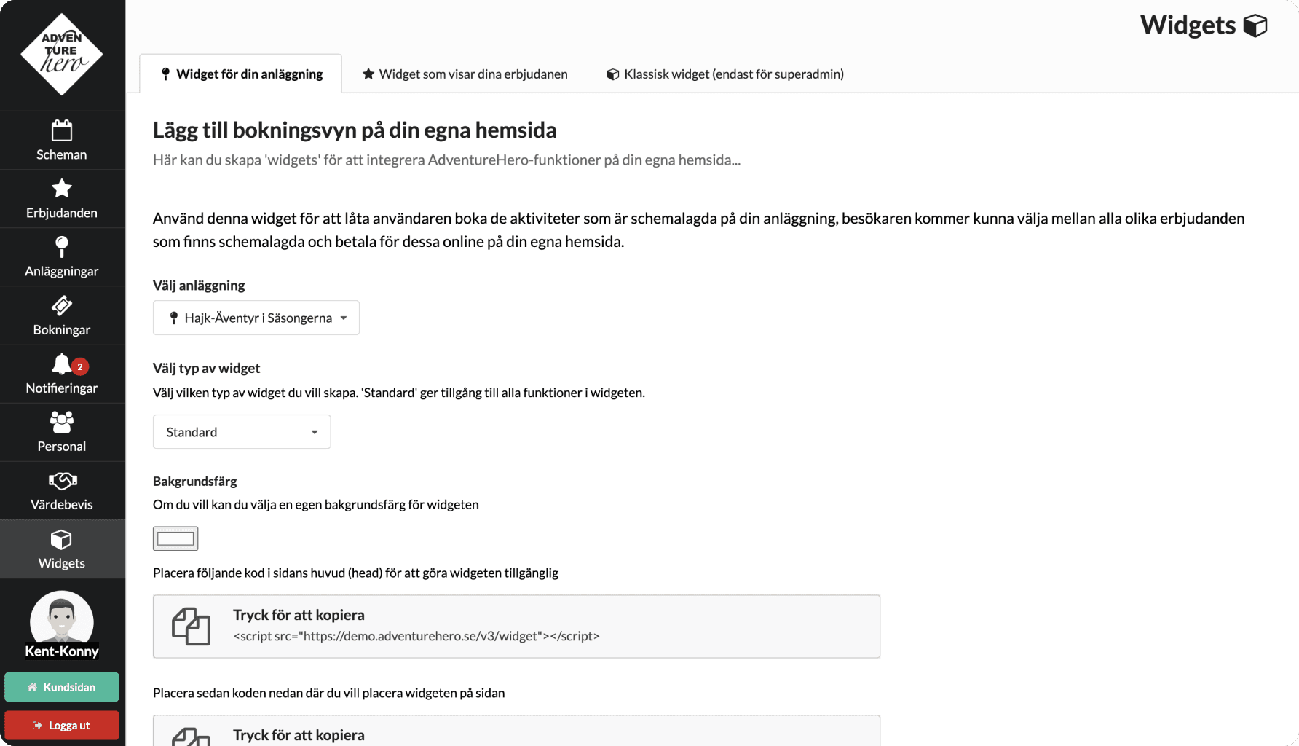Open the background color picker swatch

[x=175, y=538]
